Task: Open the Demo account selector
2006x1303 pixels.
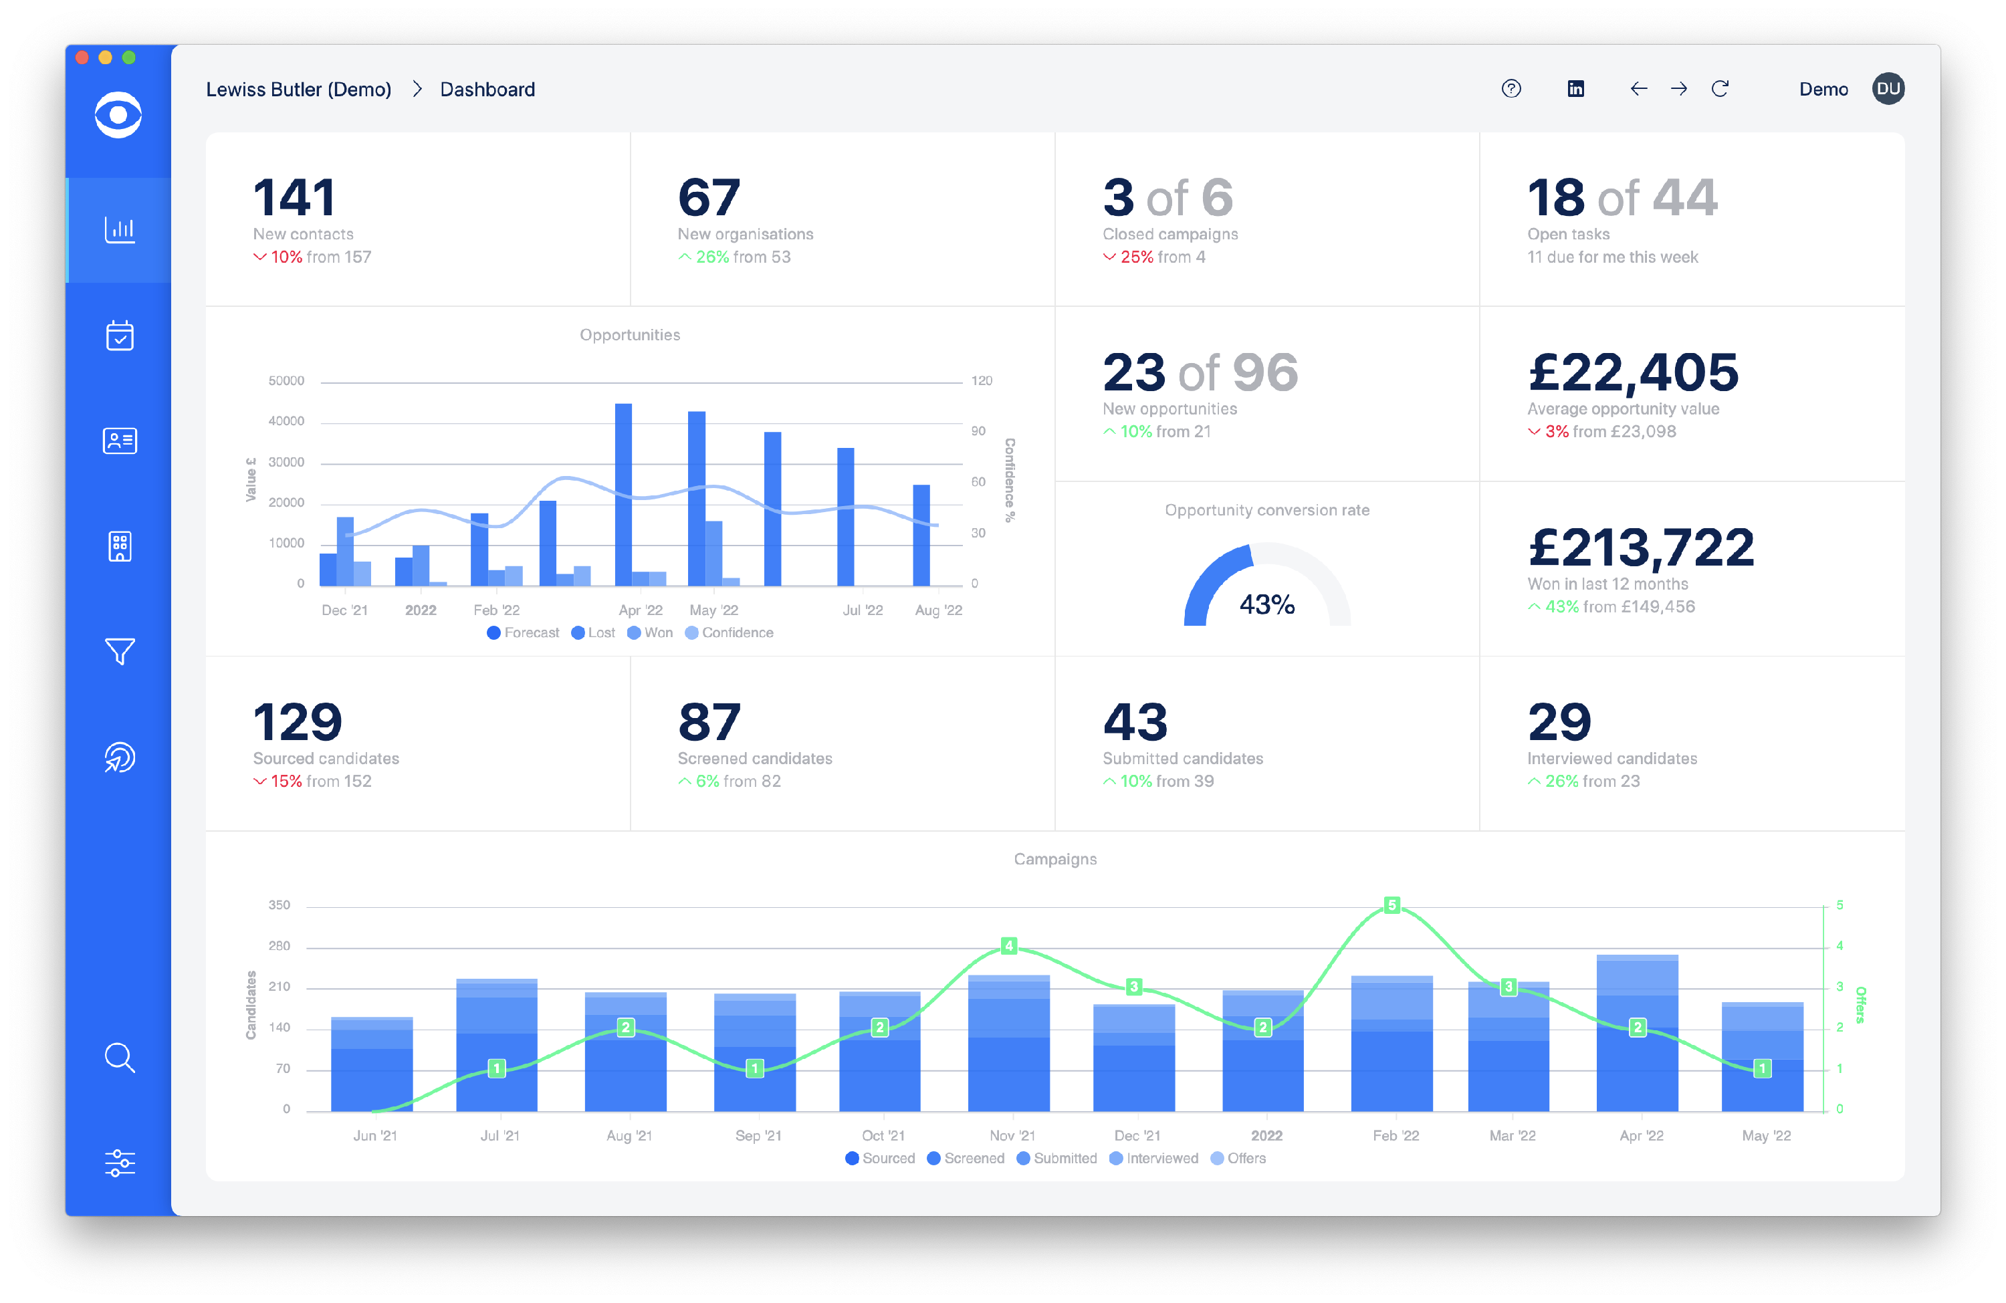Action: click(x=1823, y=88)
